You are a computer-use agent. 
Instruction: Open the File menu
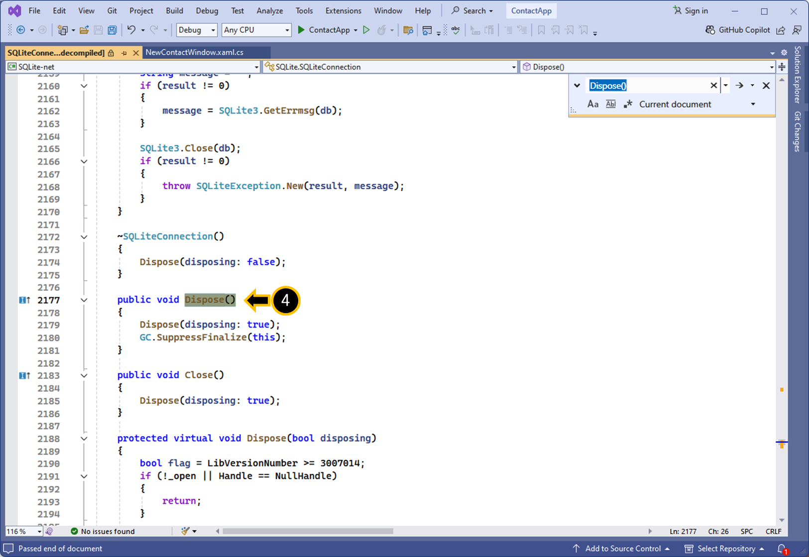pos(34,10)
